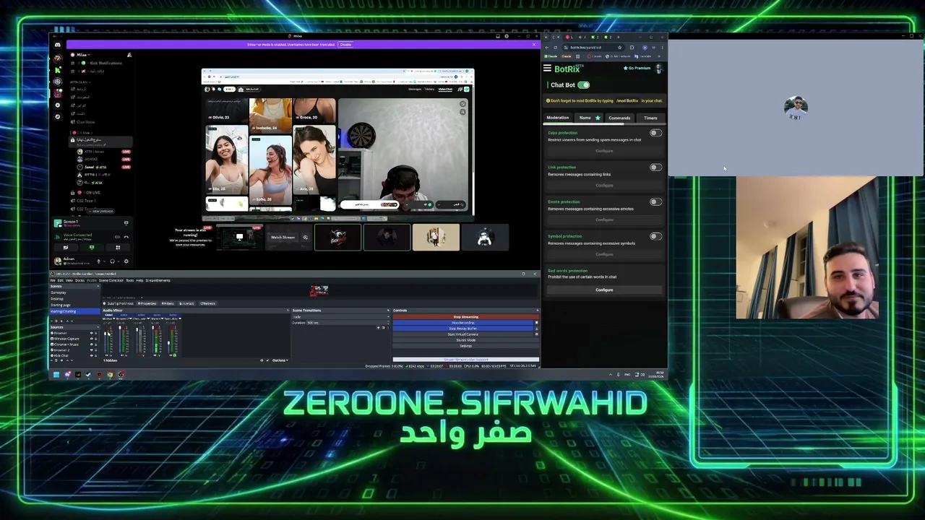The width and height of the screenshot is (925, 520).
Task: Enable Symbol protection toggle
Action: (655, 236)
